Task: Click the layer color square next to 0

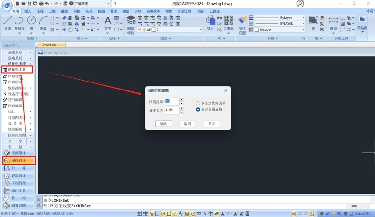Action: tap(154, 30)
